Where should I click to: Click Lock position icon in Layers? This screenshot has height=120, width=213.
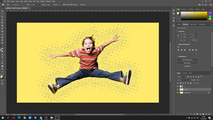[186, 83]
